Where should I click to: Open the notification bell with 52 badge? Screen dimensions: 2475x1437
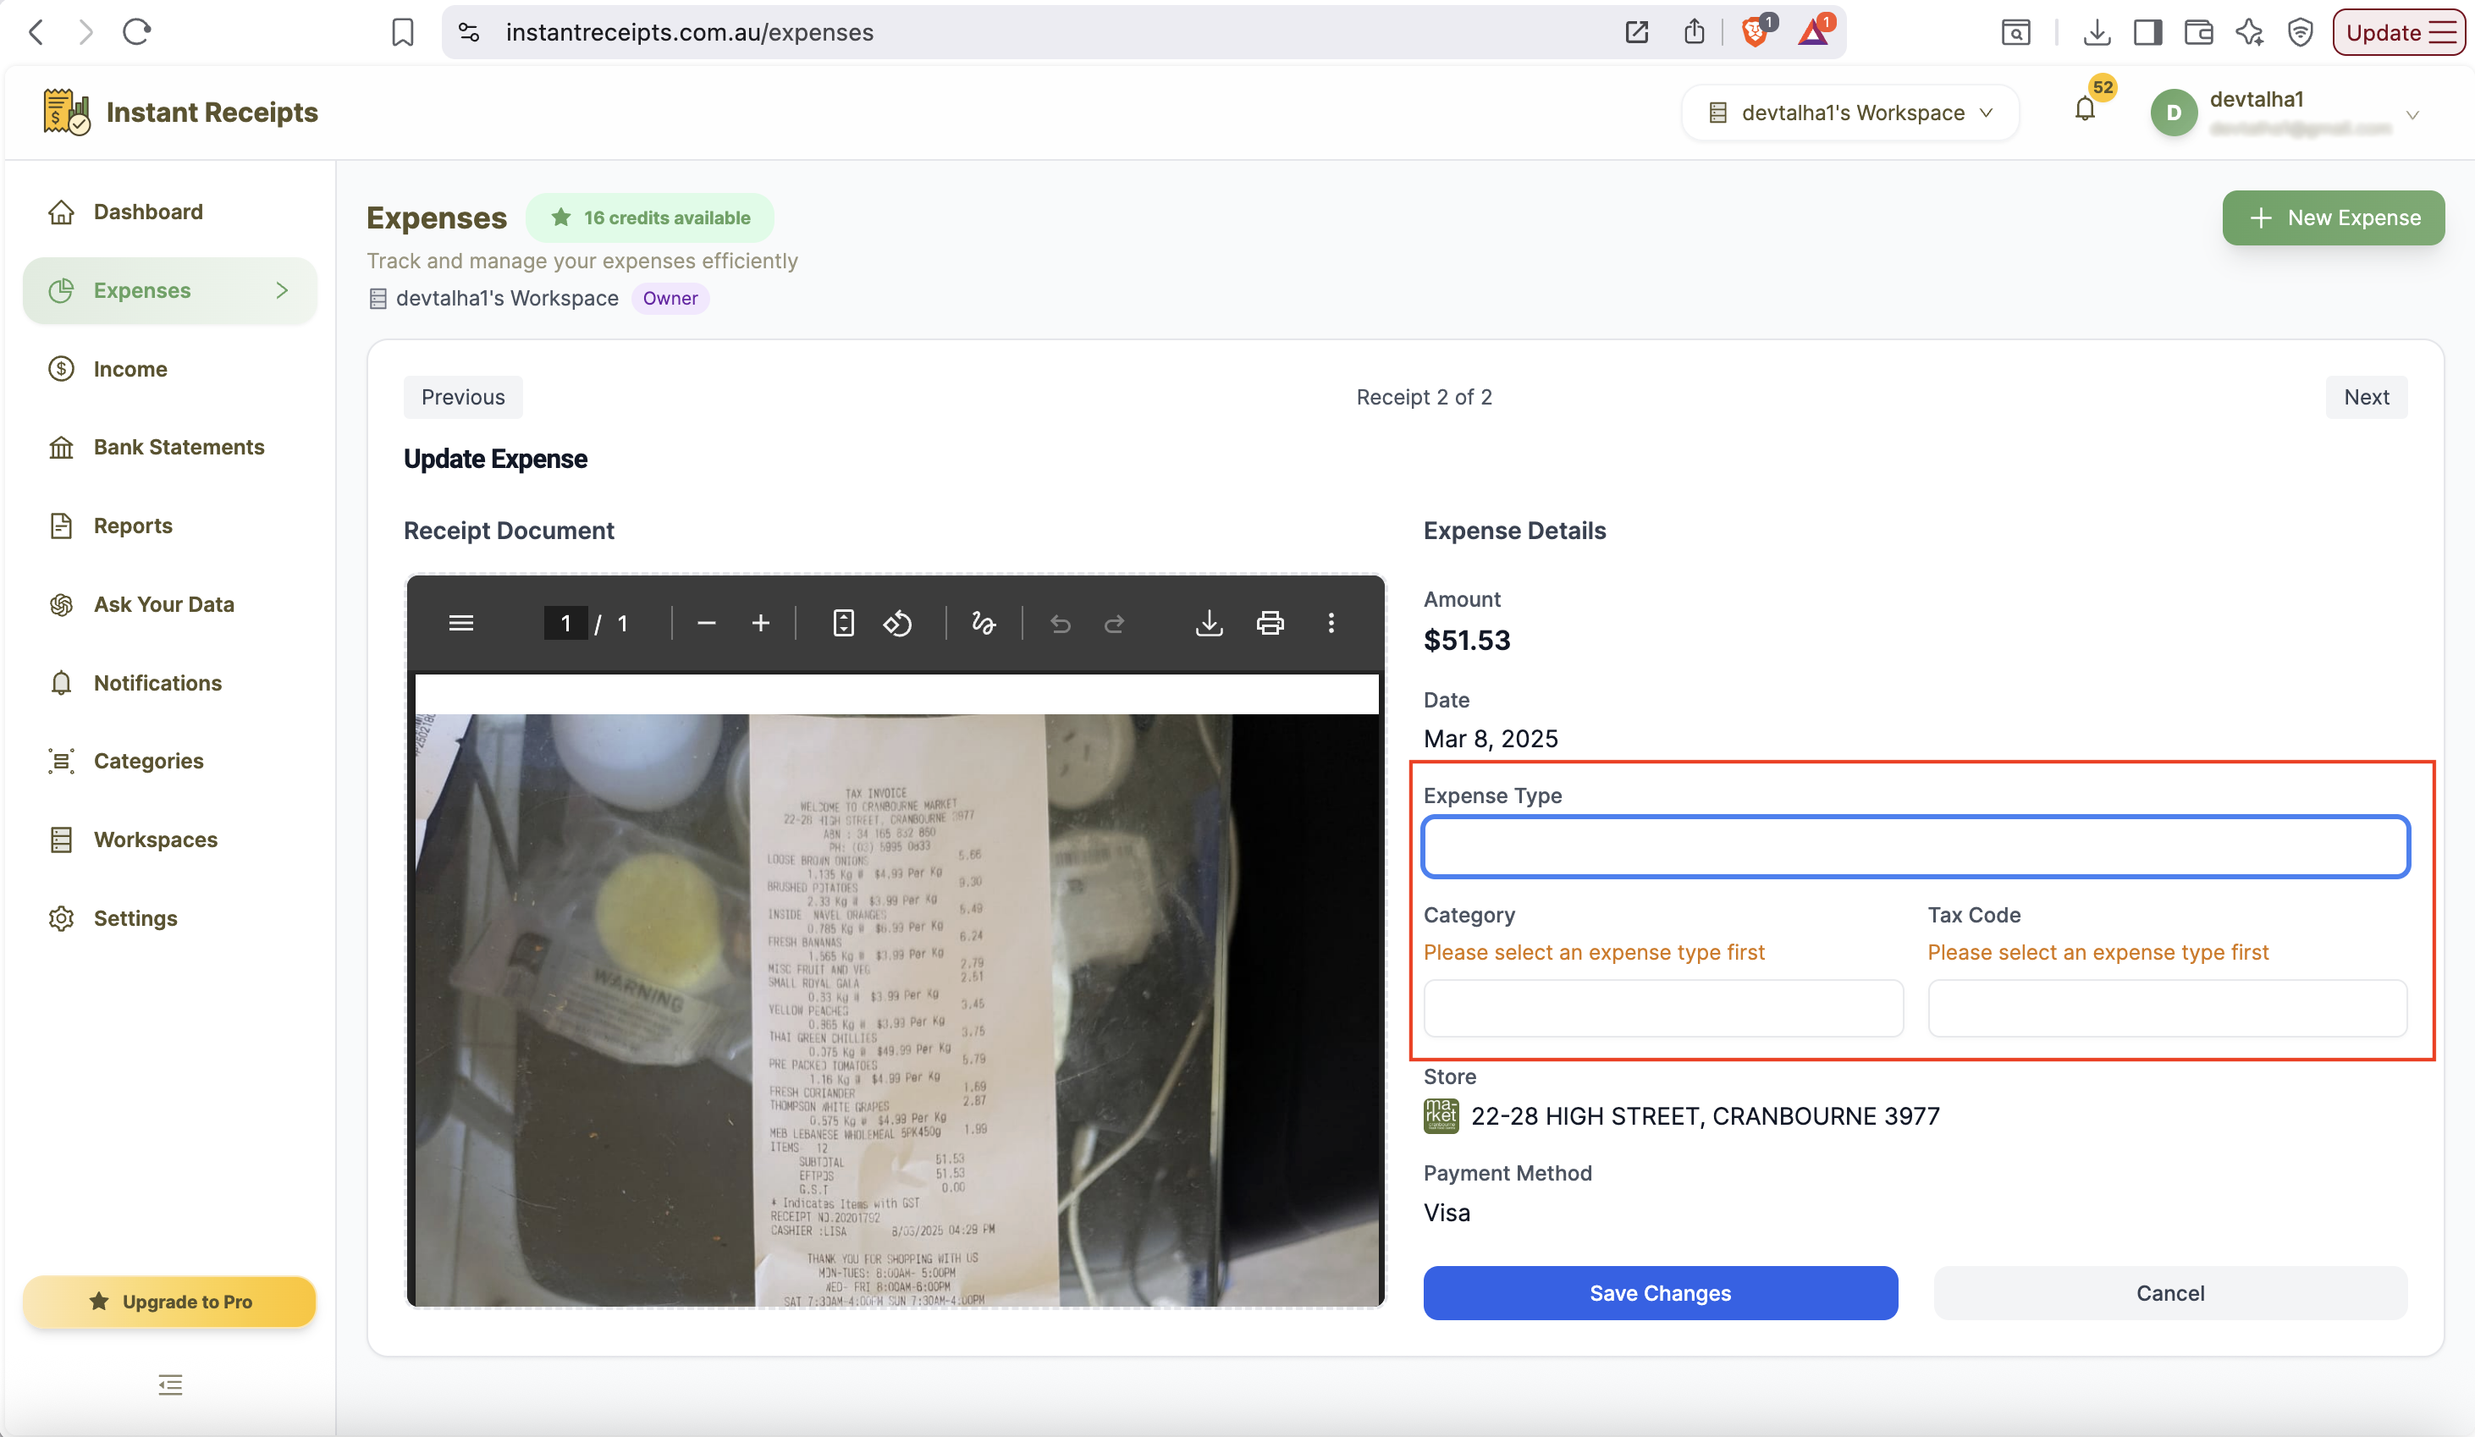(x=2086, y=109)
